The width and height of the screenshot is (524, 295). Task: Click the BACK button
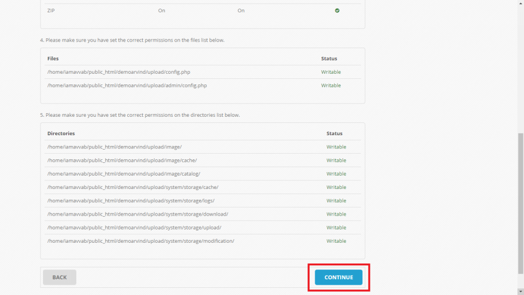click(59, 277)
